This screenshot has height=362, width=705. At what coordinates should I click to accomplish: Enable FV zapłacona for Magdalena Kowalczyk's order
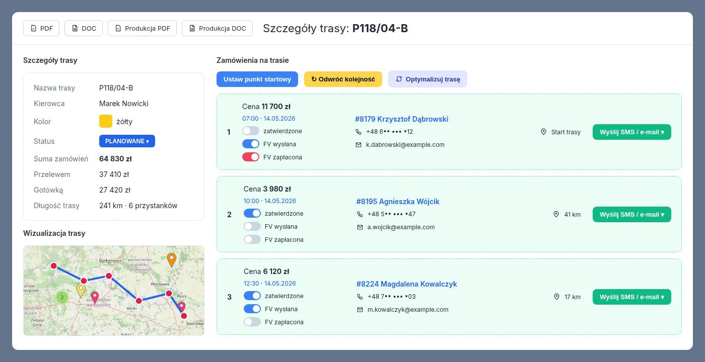[252, 322]
